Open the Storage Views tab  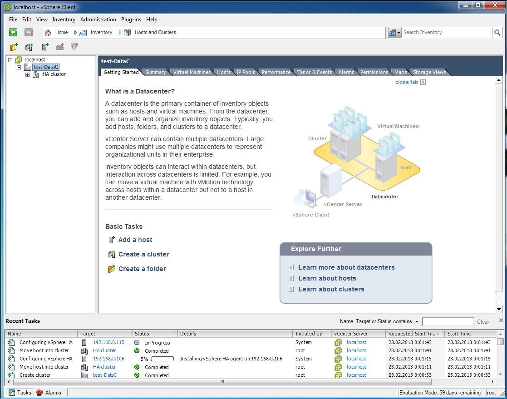click(x=429, y=72)
